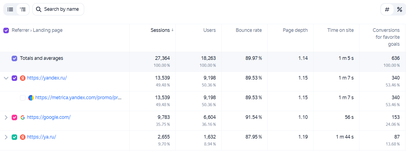Click the ya.ru favicon icon

pos(23,137)
